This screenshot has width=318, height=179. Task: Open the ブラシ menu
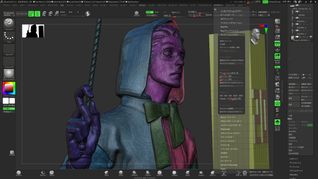click(x=15, y=5)
